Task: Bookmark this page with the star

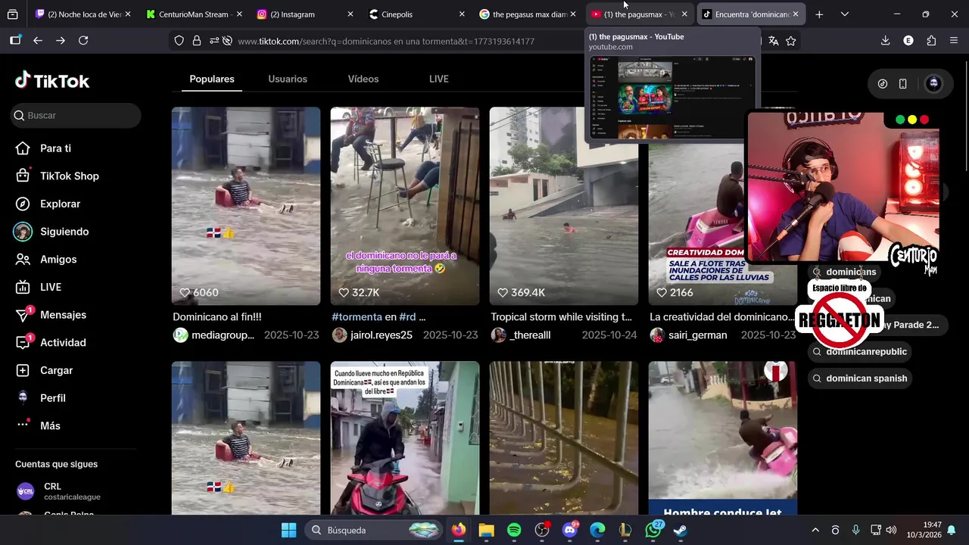Action: [791, 41]
